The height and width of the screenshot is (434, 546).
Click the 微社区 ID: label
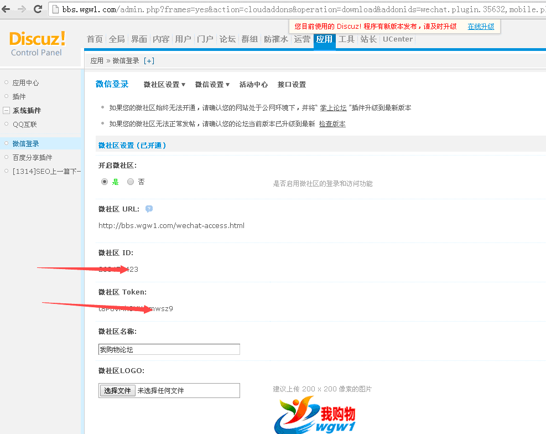coord(116,253)
